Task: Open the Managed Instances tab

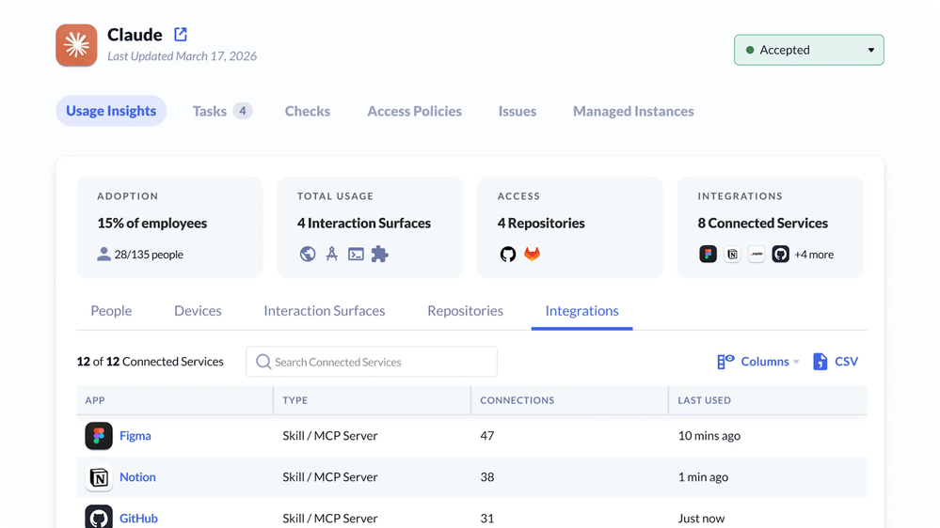Action: click(633, 111)
